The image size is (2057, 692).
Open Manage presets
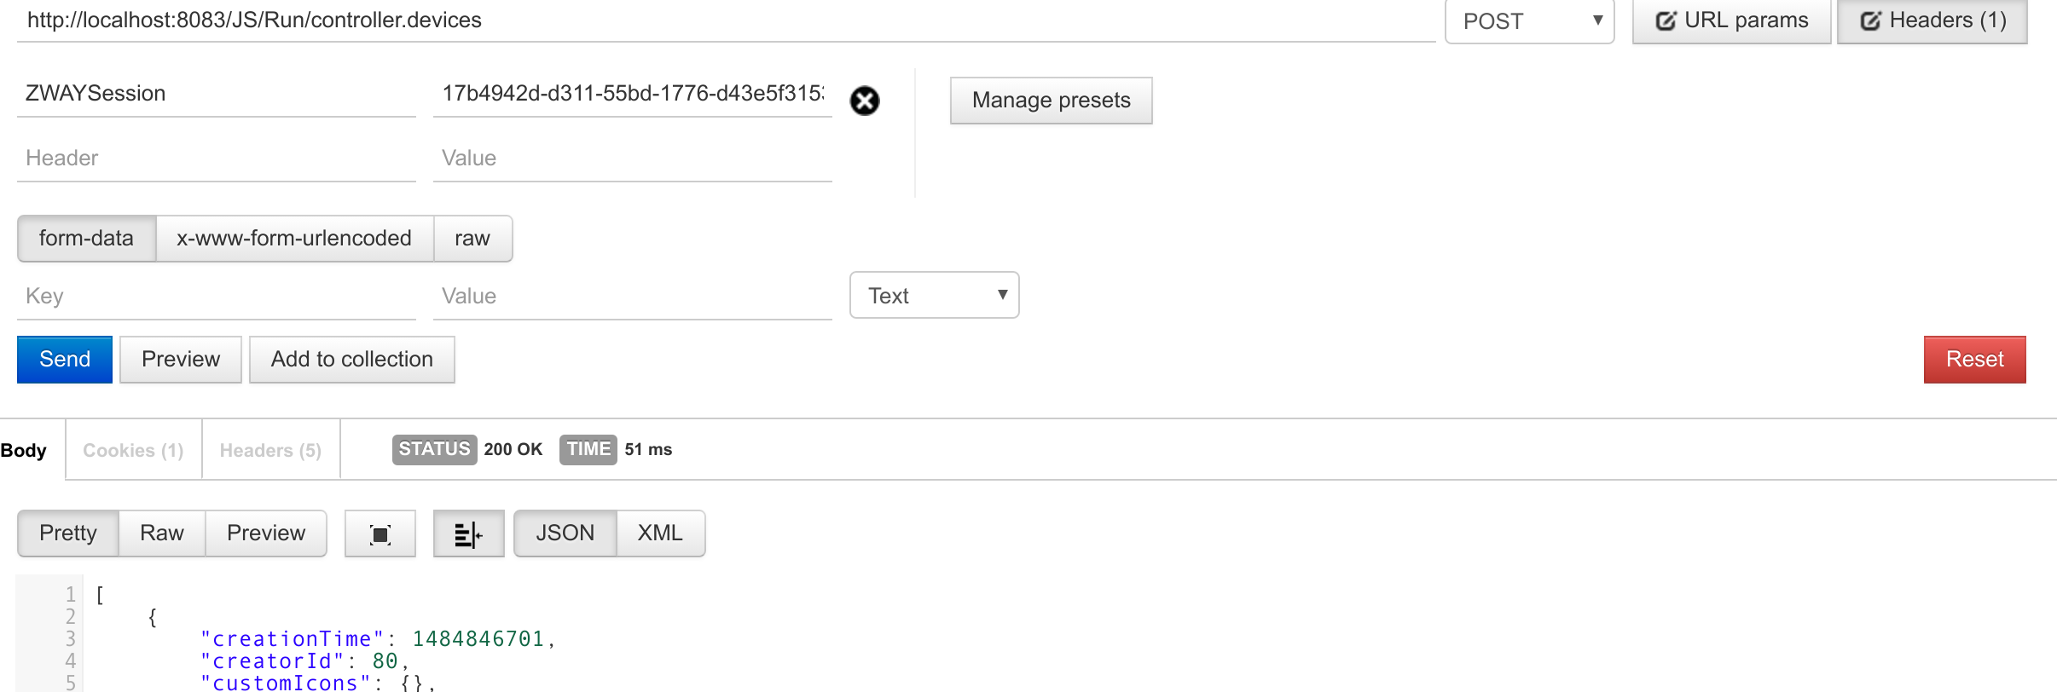pyautogui.click(x=1051, y=101)
